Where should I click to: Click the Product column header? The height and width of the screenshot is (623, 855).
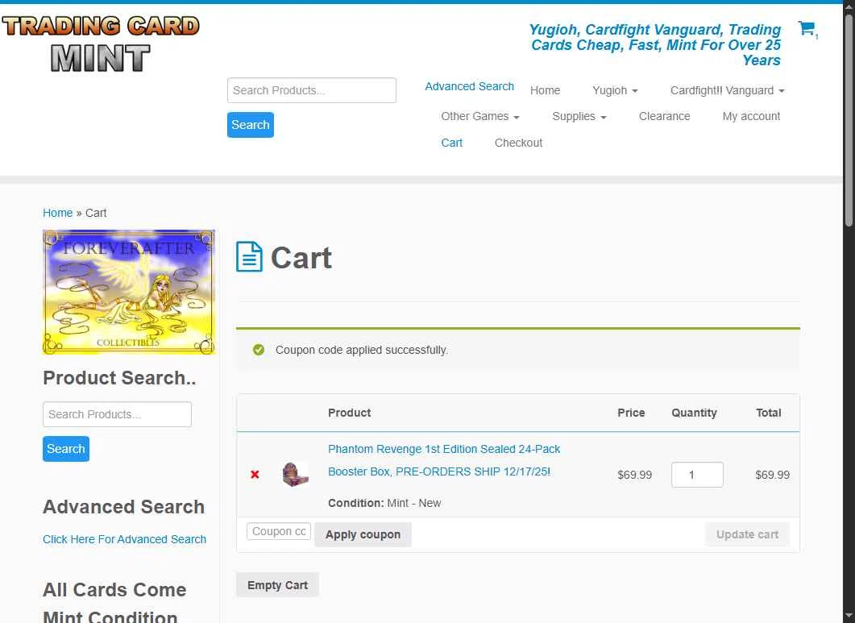(x=349, y=413)
